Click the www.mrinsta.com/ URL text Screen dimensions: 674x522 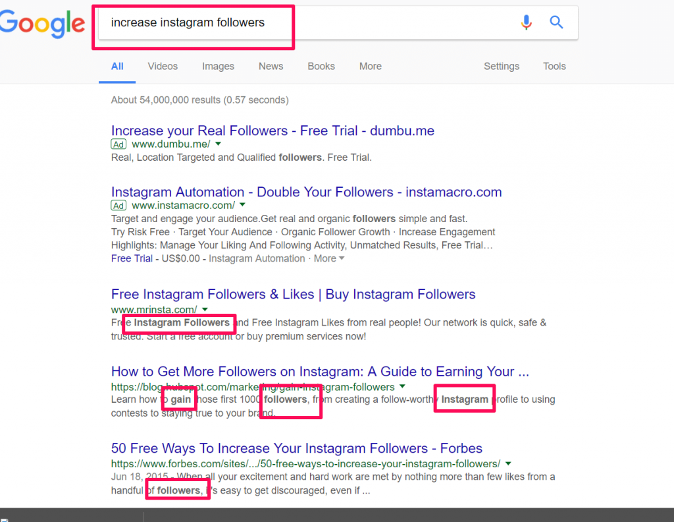click(x=154, y=309)
